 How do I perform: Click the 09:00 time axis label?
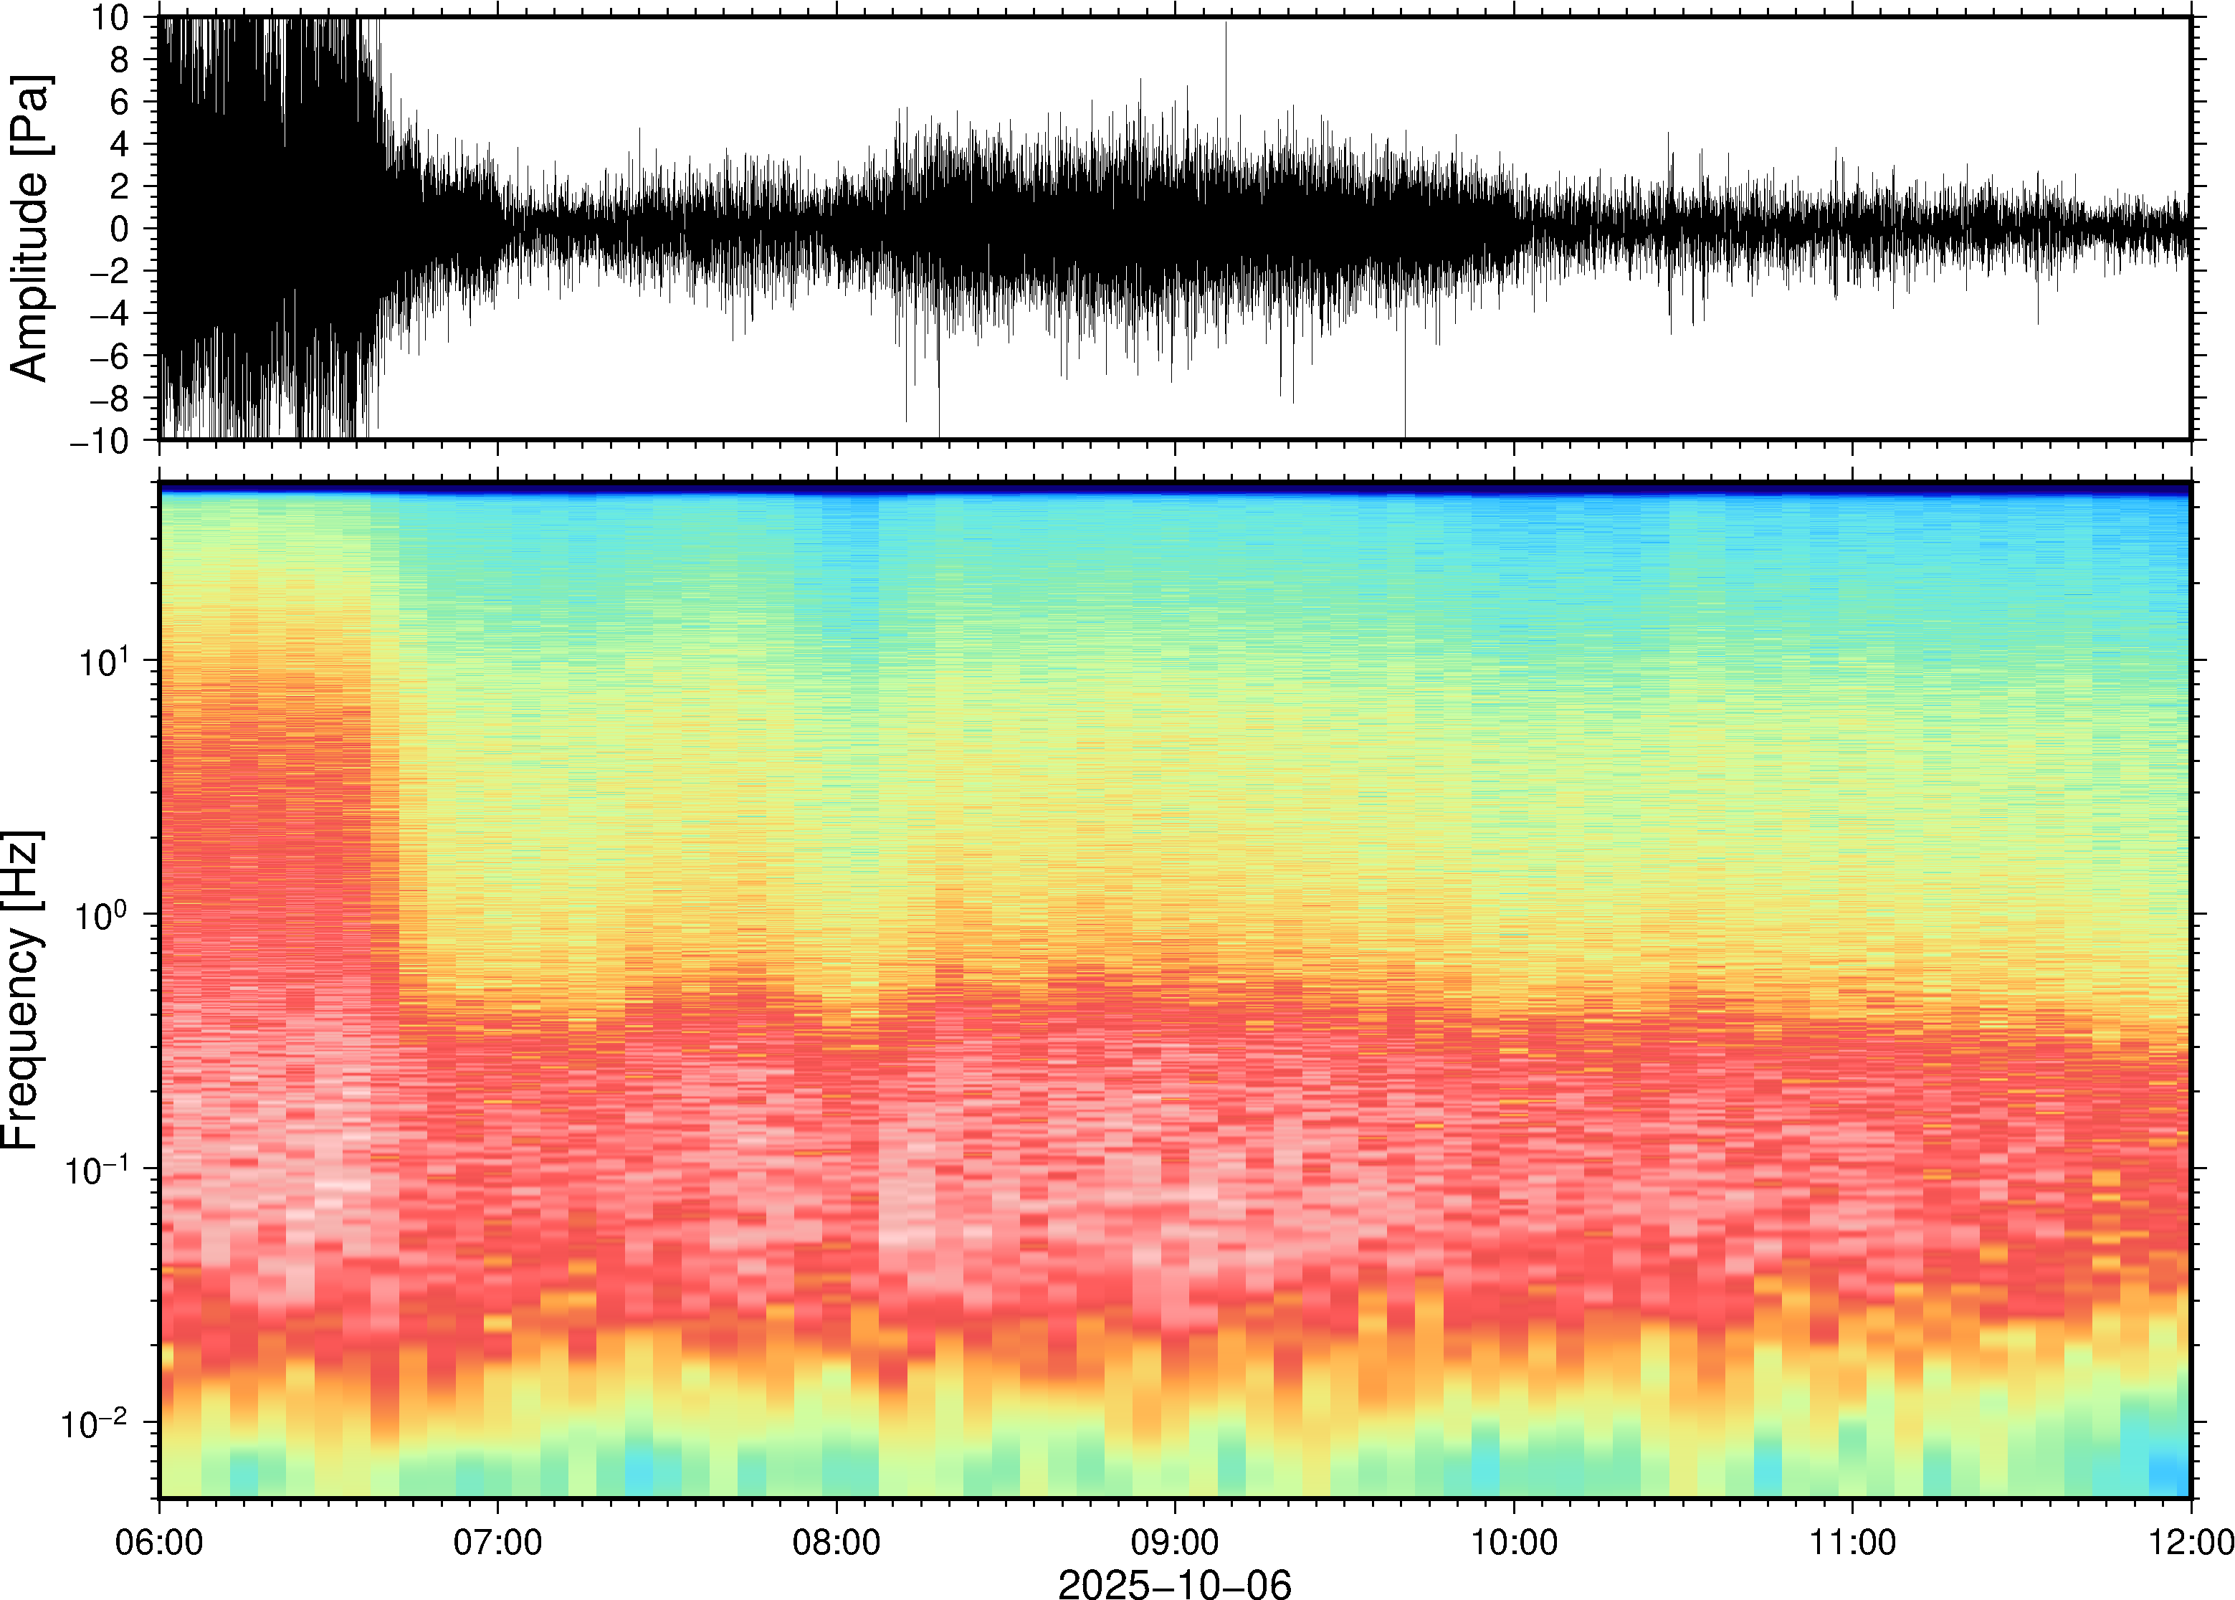1174,1542
